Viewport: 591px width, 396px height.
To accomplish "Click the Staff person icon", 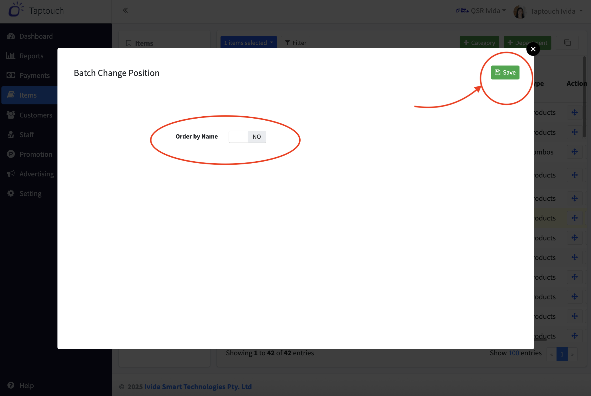I will (11, 135).
